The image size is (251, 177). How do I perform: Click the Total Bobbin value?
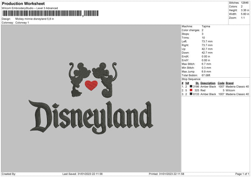206,75
